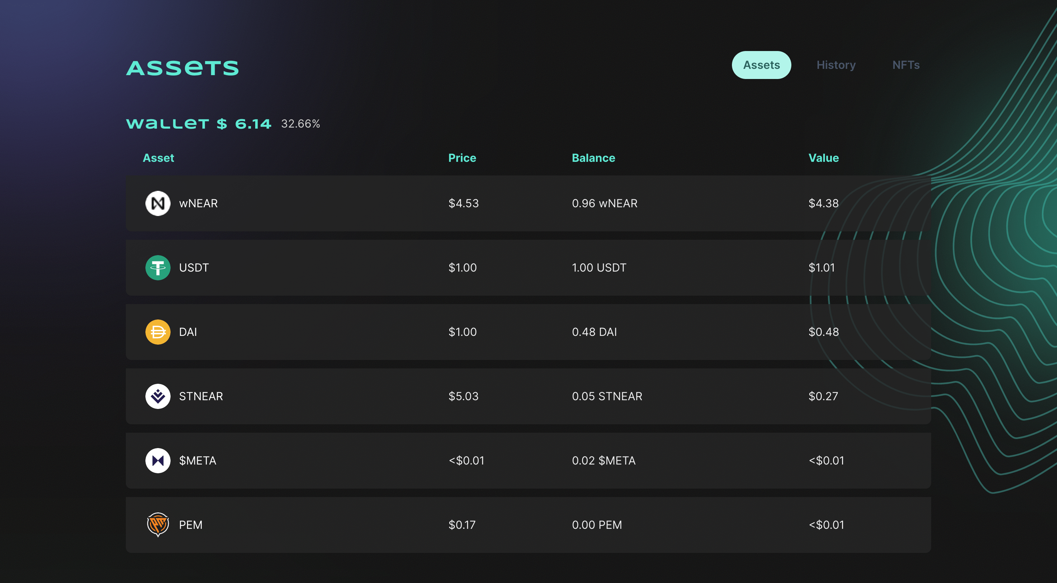
Task: Click the wNEAR token icon
Action: [158, 203]
